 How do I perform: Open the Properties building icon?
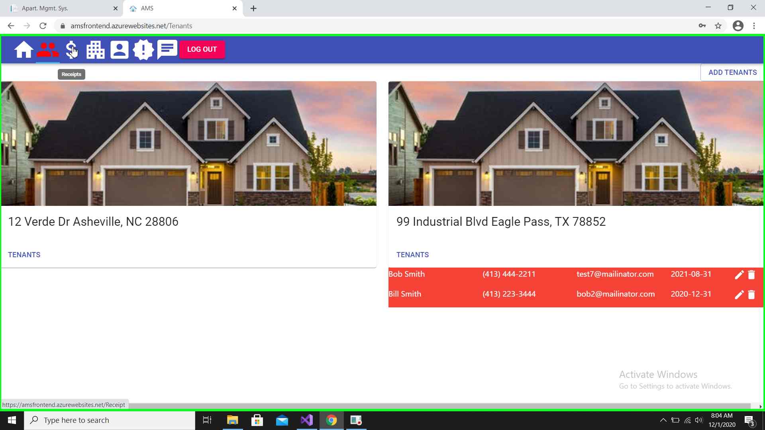96,50
